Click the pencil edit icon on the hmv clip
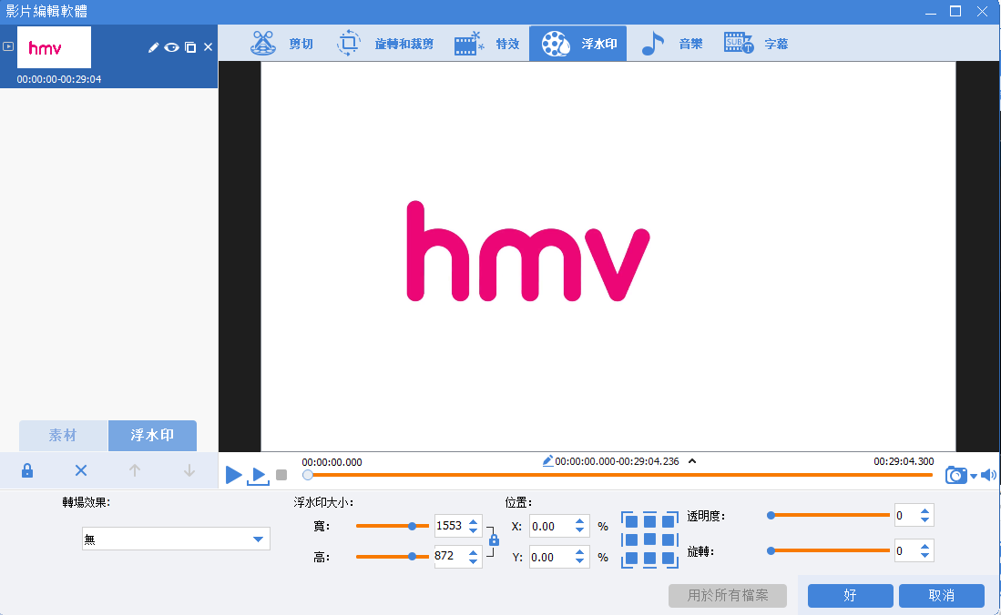Screen dimensions: 1001x615 (x=153, y=47)
